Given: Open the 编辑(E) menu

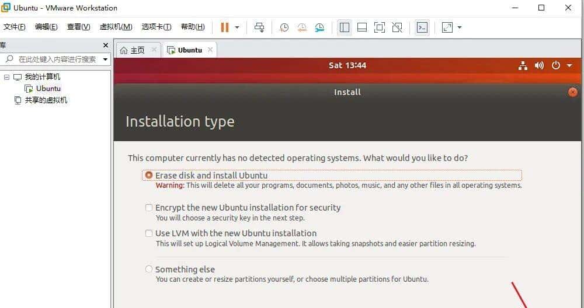Looking at the screenshot, I should 46,27.
